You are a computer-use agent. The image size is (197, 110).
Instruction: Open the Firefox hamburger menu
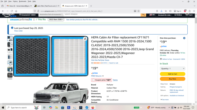tap(194, 11)
